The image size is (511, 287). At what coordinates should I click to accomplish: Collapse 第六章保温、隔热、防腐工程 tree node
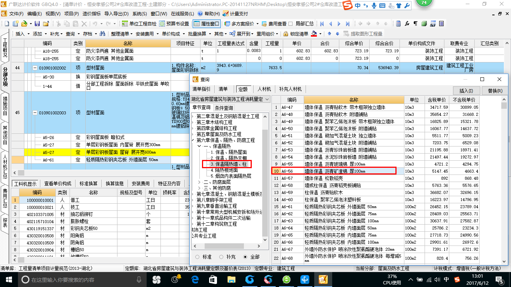[193, 140]
